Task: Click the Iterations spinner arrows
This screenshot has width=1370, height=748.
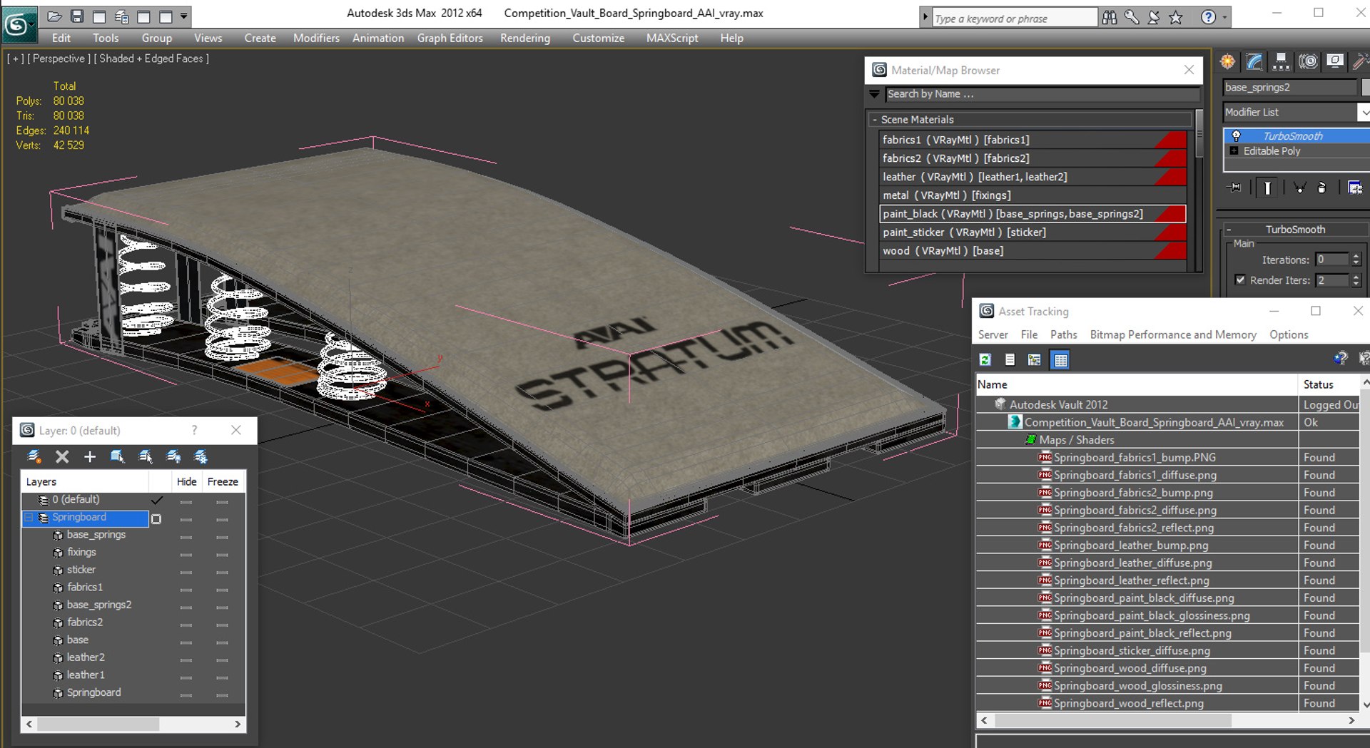Action: (1356, 260)
